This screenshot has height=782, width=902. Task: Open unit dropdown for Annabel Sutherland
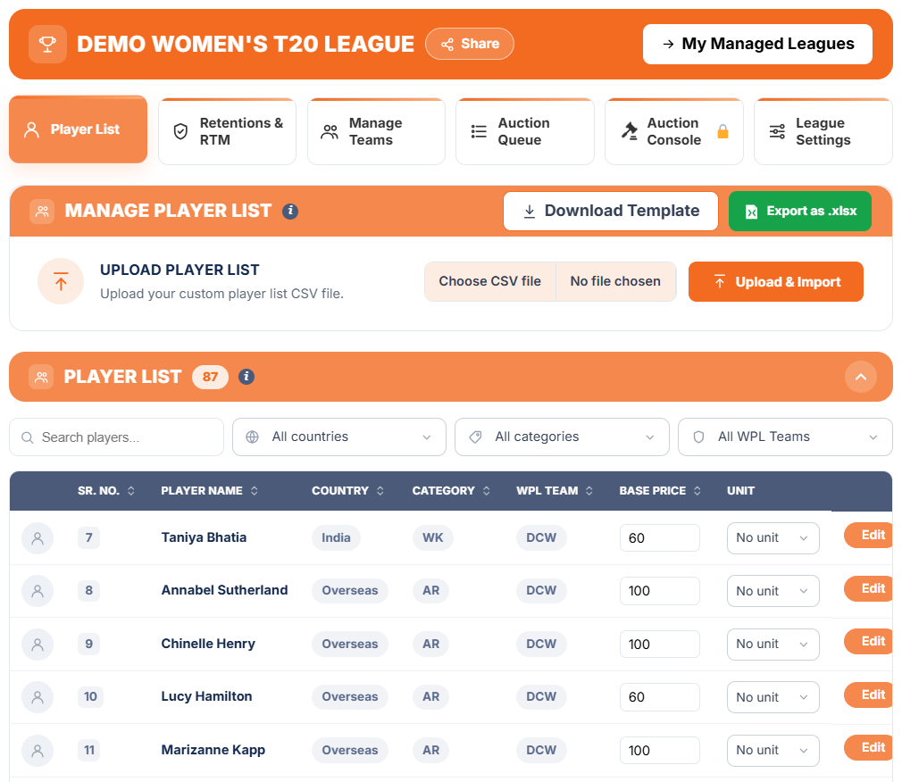click(773, 591)
